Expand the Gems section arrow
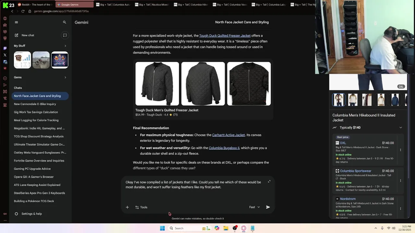The width and height of the screenshot is (415, 233). click(65, 77)
